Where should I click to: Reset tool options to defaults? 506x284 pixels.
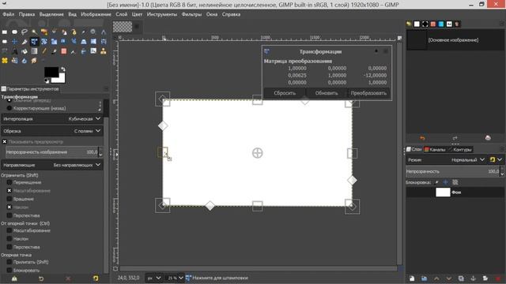(x=96, y=278)
